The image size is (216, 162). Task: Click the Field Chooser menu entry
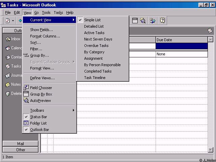(x=41, y=88)
